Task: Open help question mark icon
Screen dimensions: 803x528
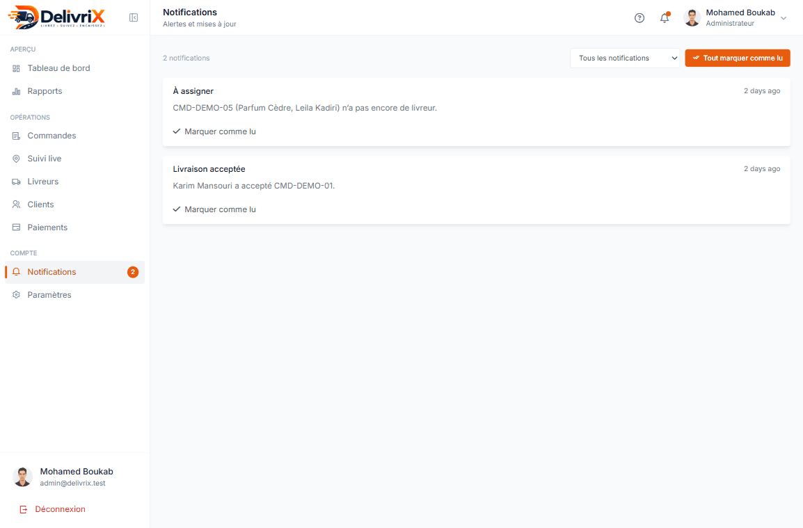Action: (x=639, y=18)
